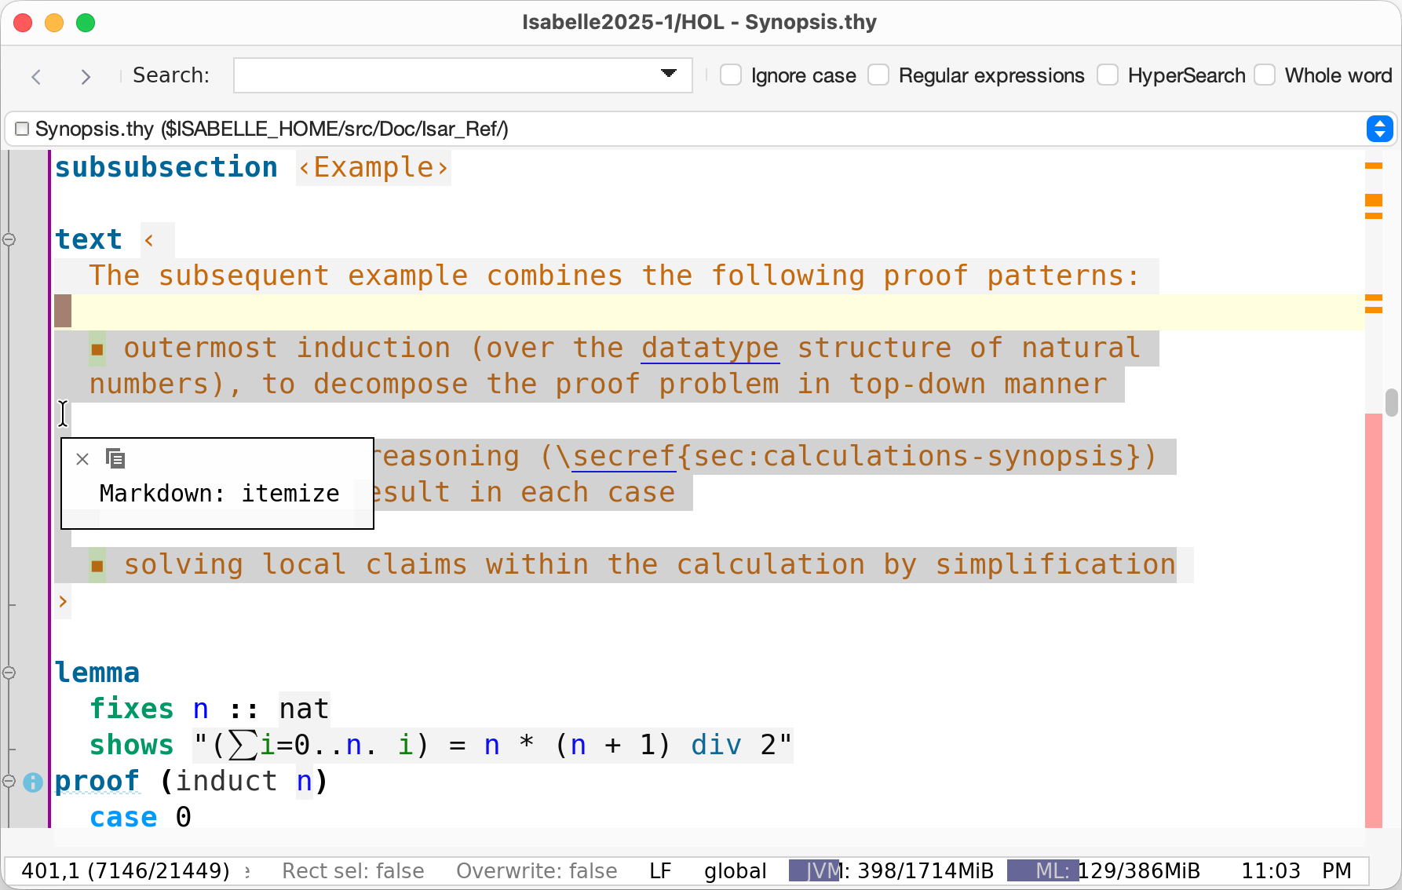Viewport: 1402px width, 890px height.
Task: Detach the Markdown tooltip with copy icon
Action: 115,459
